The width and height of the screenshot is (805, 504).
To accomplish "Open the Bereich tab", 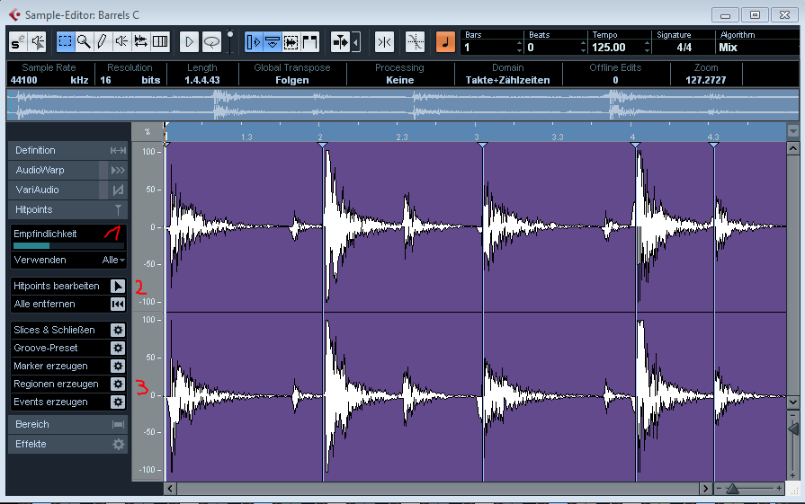I will click(67, 424).
